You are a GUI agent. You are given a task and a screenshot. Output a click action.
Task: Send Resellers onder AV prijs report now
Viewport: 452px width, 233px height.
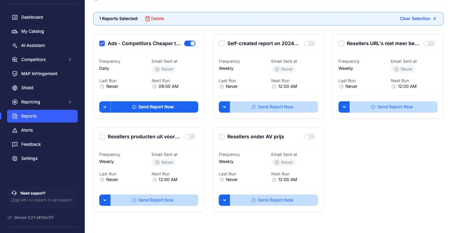point(274,200)
